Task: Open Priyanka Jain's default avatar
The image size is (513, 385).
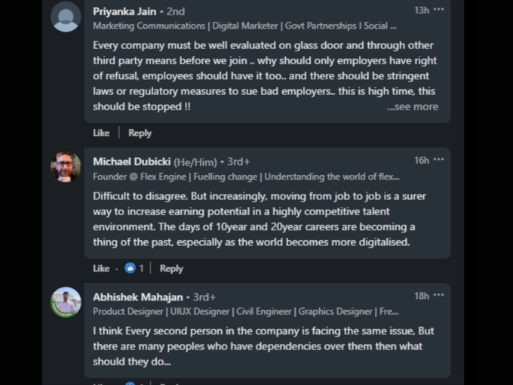Action: pyautogui.click(x=66, y=17)
